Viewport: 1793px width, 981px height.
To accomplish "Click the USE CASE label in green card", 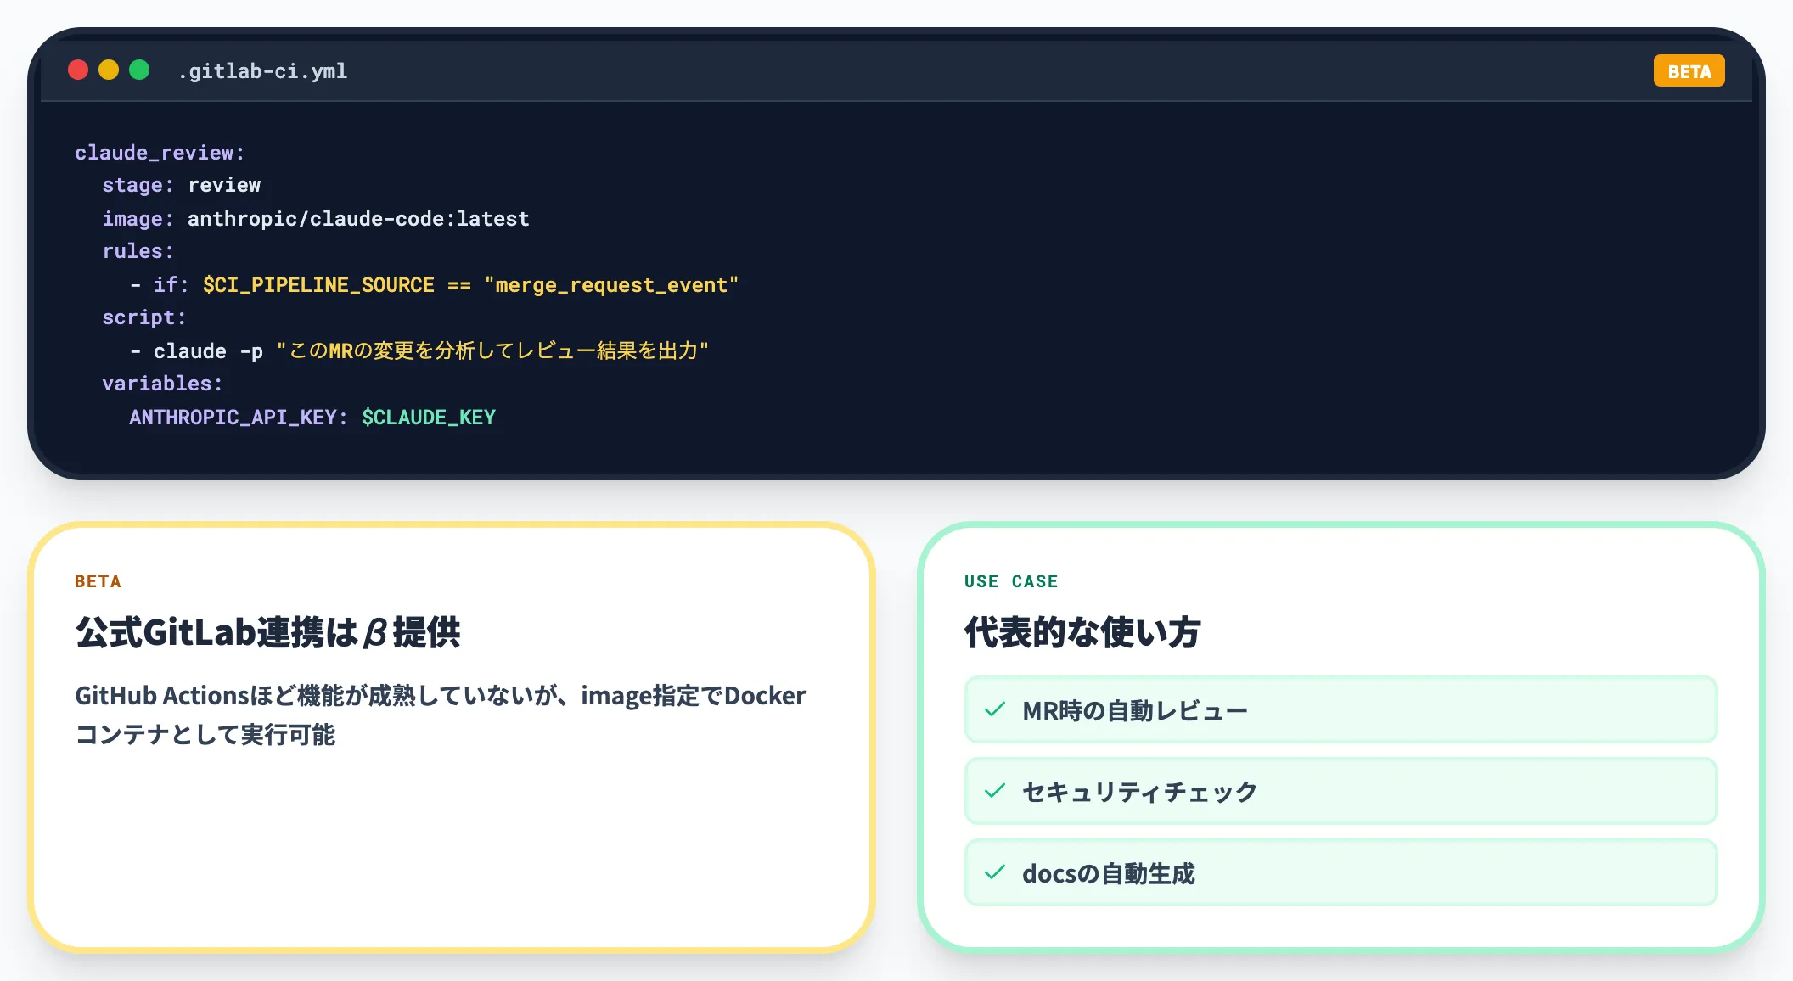I will (1011, 581).
